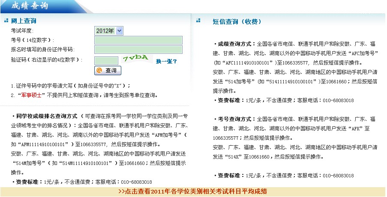387x197 pixels.
Task: Click the bold 考号查询方式 text
Action: click(236, 118)
